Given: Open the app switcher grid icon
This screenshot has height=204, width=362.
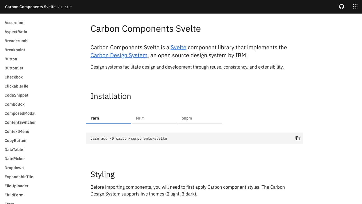Looking at the screenshot, I should coord(355,7).
